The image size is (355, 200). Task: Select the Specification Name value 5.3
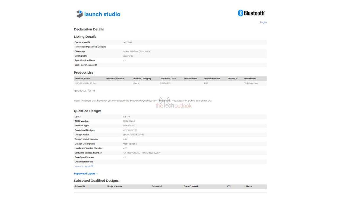(x=124, y=60)
